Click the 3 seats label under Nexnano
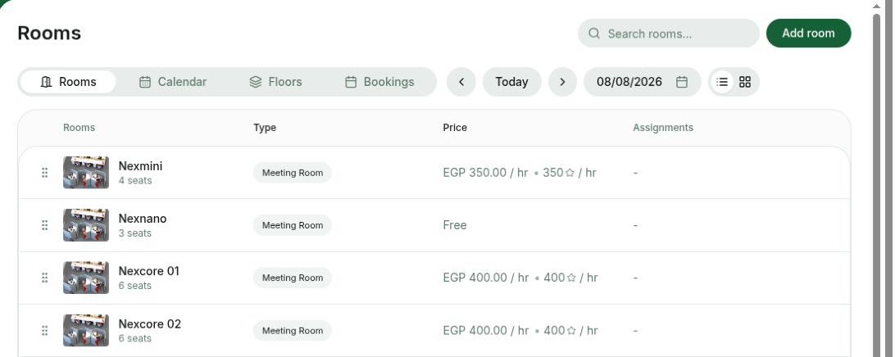Image resolution: width=895 pixels, height=357 pixels. 135,233
